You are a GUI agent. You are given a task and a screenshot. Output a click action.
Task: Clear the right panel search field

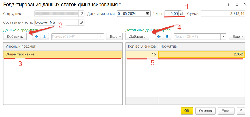click(x=223, y=37)
